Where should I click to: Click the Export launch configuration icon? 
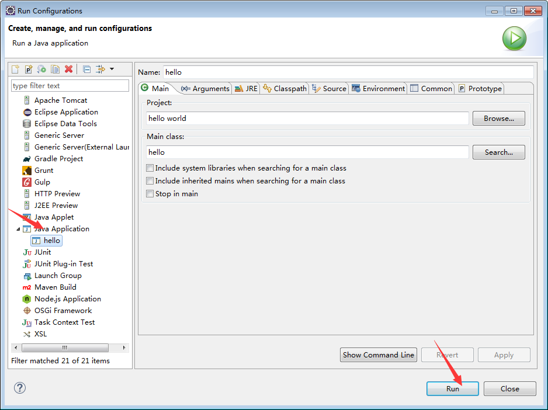[41, 69]
